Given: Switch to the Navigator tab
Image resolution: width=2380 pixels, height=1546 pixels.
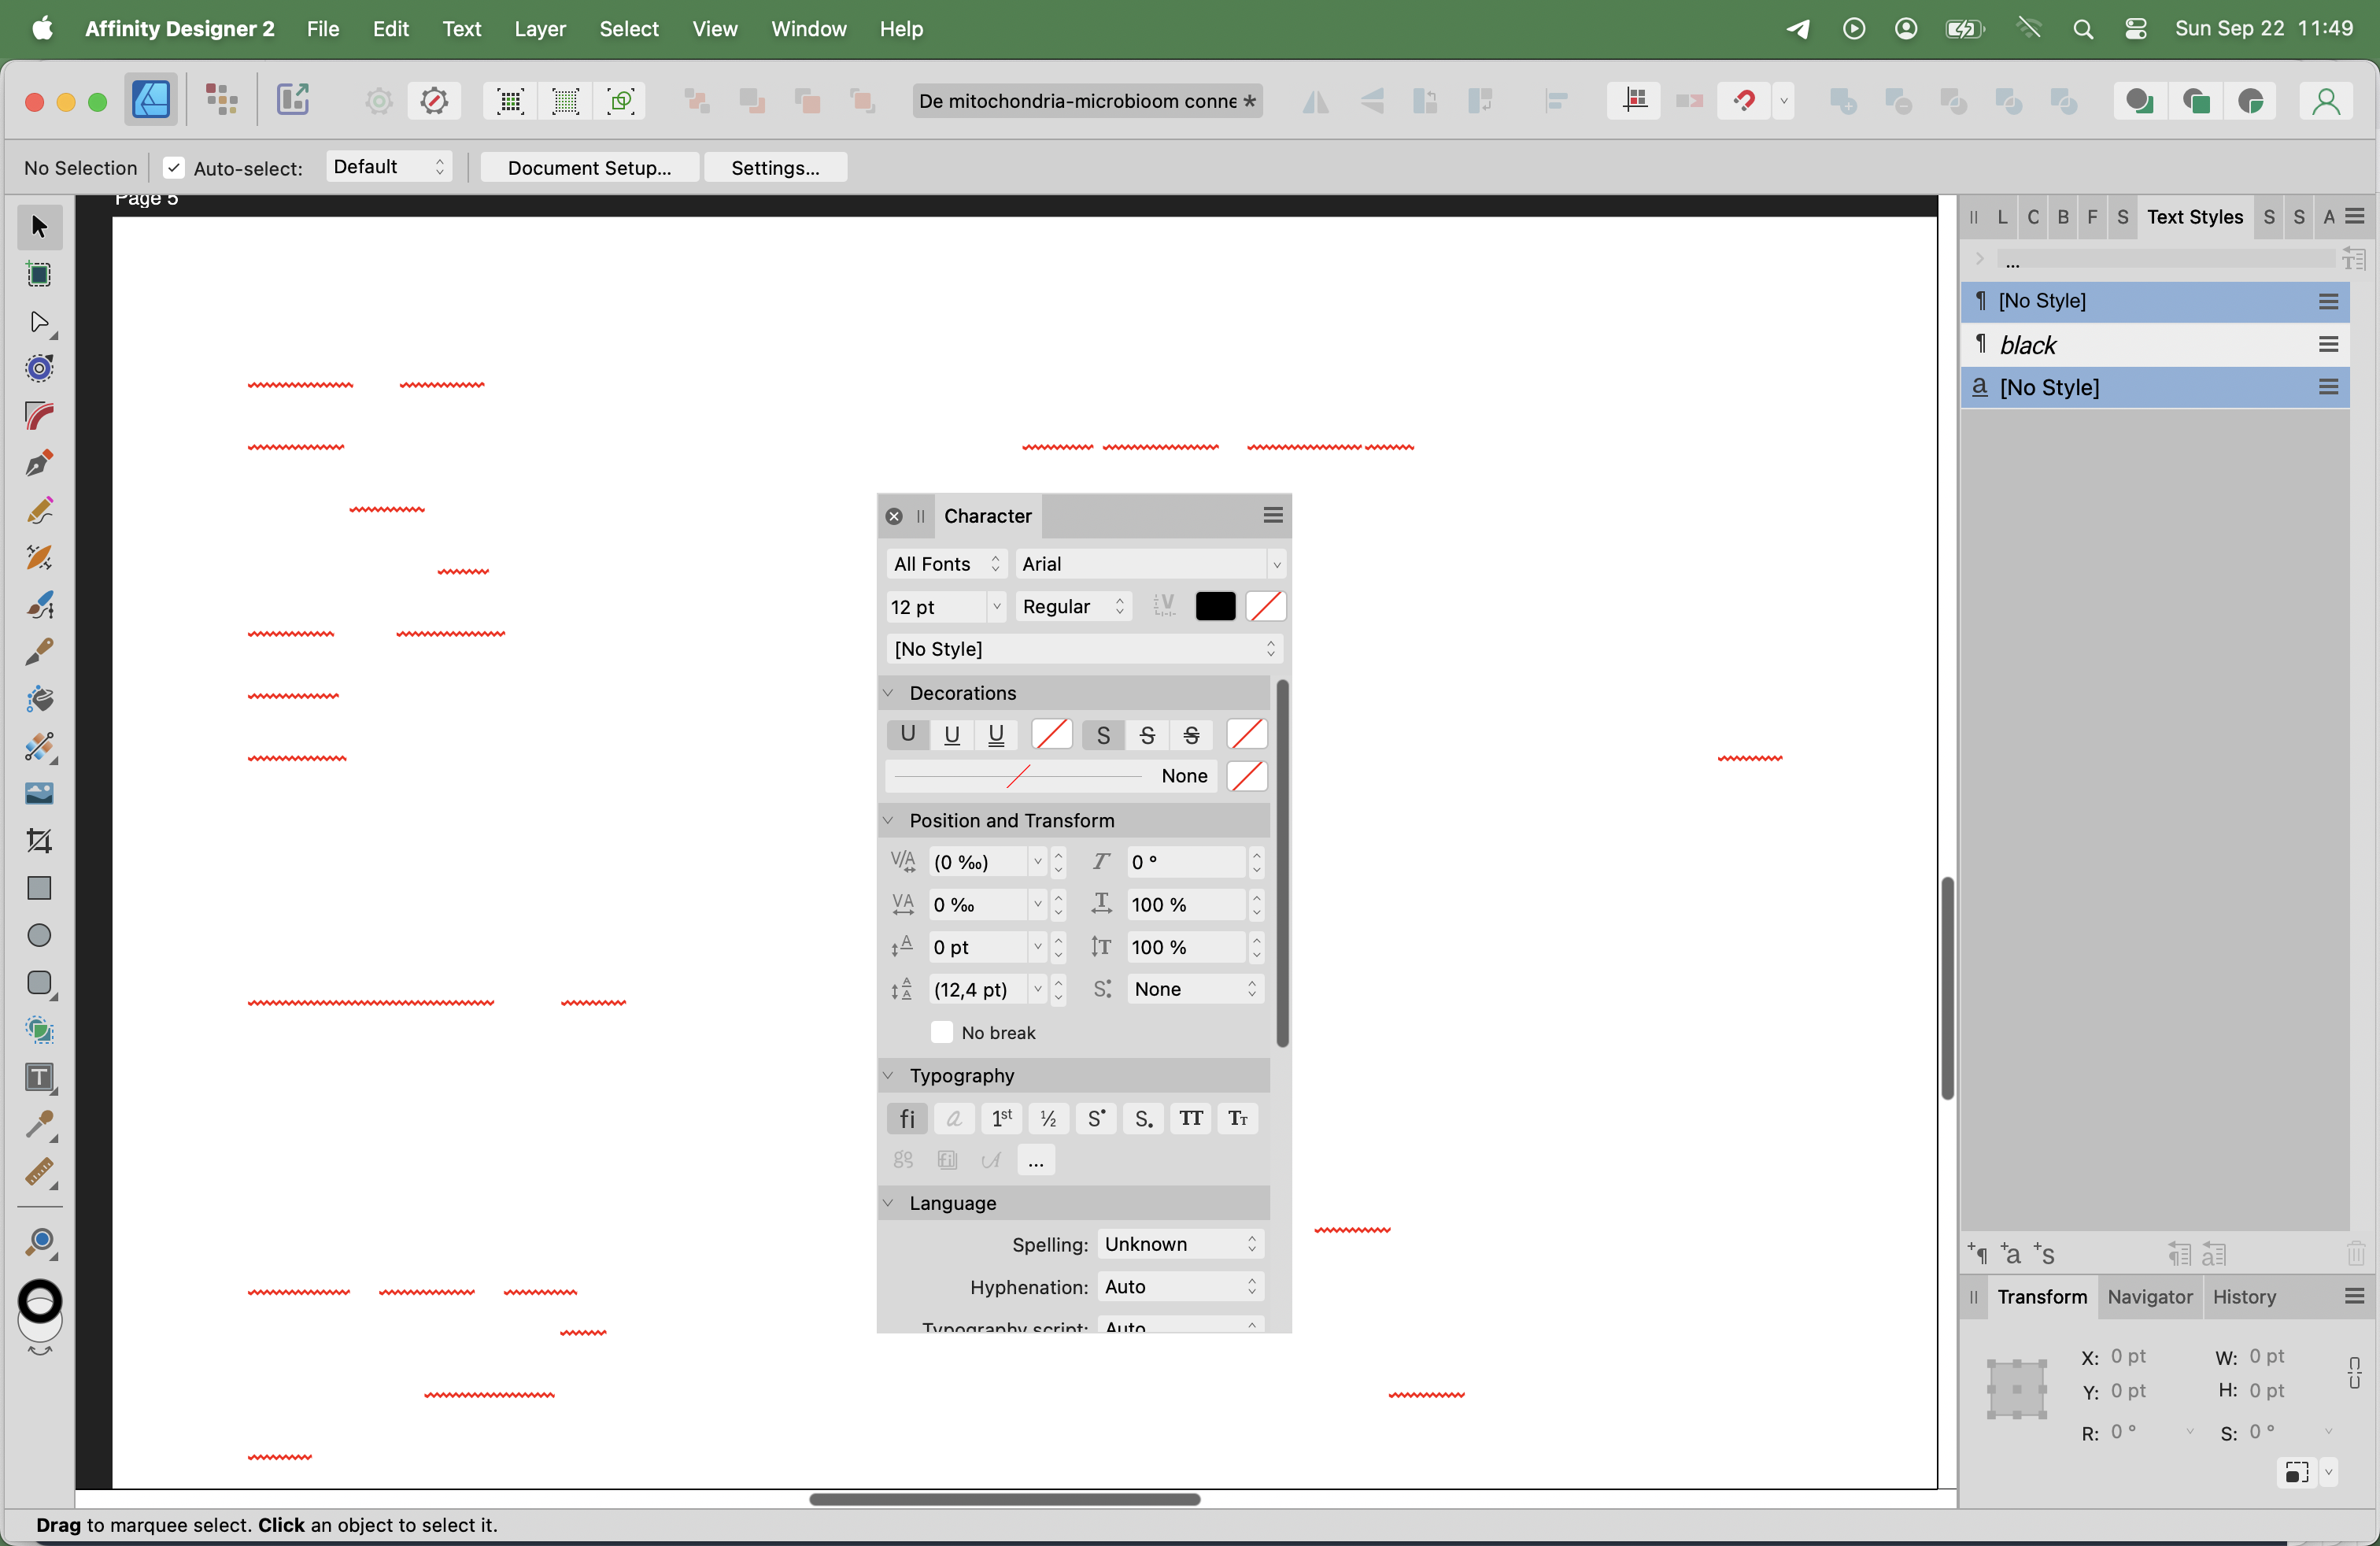Looking at the screenshot, I should [2149, 1297].
